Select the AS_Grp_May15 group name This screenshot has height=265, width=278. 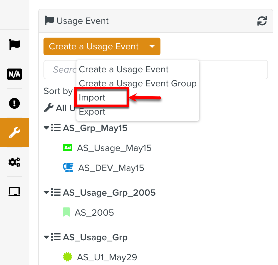(x=95, y=128)
